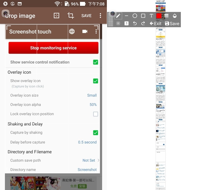Select the straight line tool

pos(127,16)
